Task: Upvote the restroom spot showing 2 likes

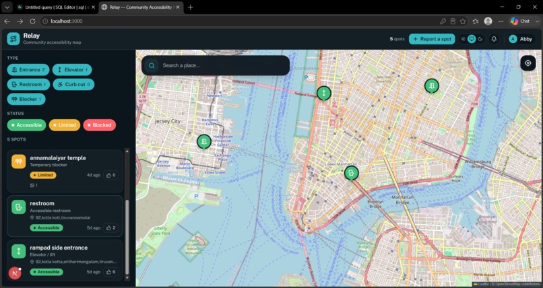Action: click(110, 228)
